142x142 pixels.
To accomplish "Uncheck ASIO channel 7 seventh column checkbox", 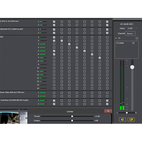I will click(100, 58).
